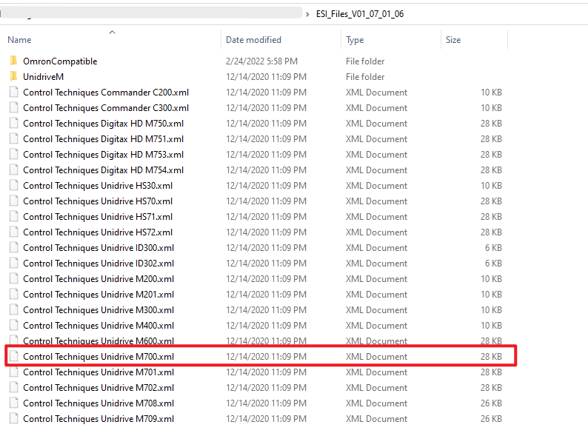Viewport: 588px width, 436px height.
Task: Select Control Techniques Unidrive M300.xml
Action: pyautogui.click(x=98, y=310)
